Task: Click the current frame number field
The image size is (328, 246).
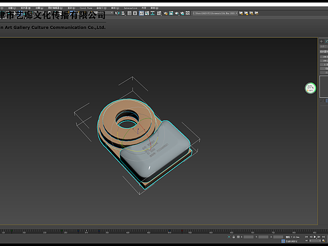Action: (315, 241)
